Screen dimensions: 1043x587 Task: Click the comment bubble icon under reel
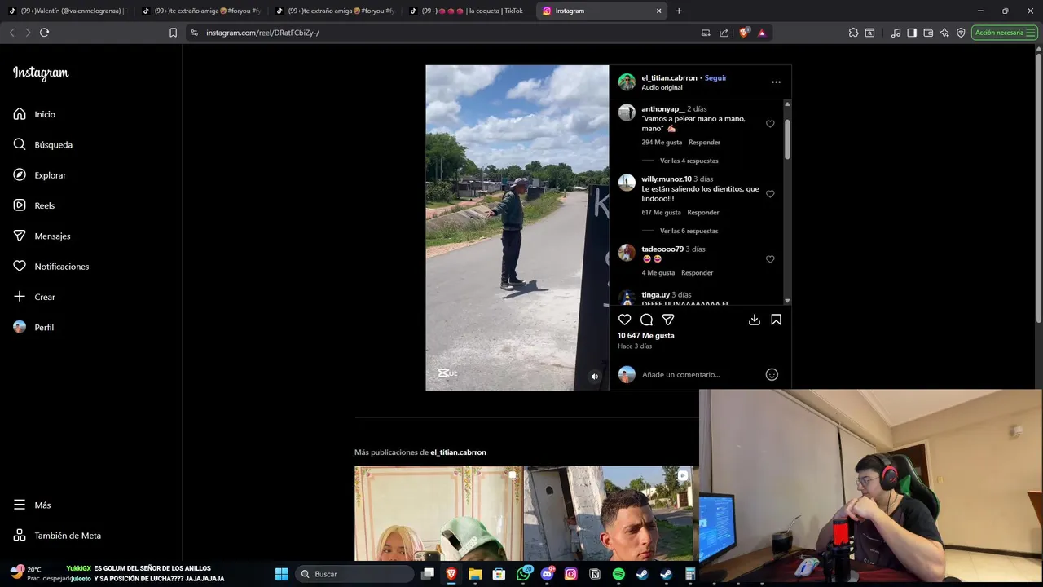coord(646,320)
